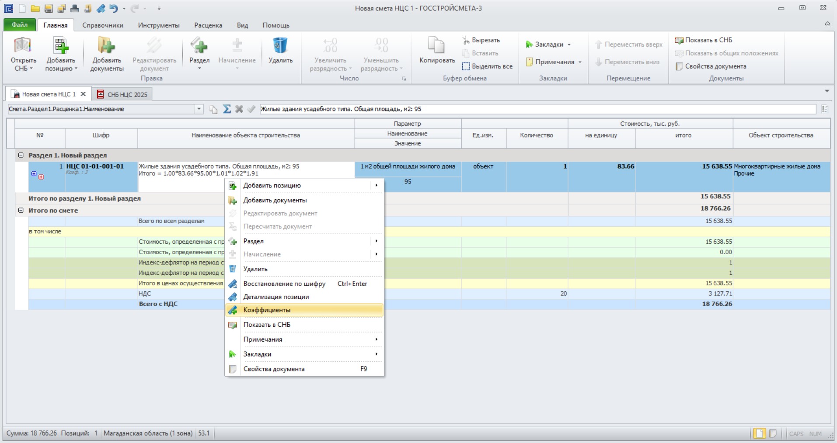Click the Открыть СНБ ribbon icon
This screenshot has height=443, width=837.
coord(23,45)
